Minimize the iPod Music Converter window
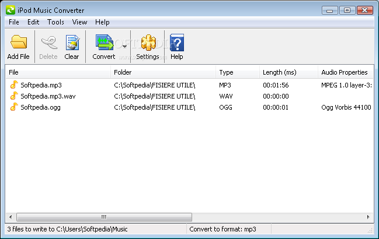The width and height of the screenshot is (379, 239). pyautogui.click(x=330, y=10)
